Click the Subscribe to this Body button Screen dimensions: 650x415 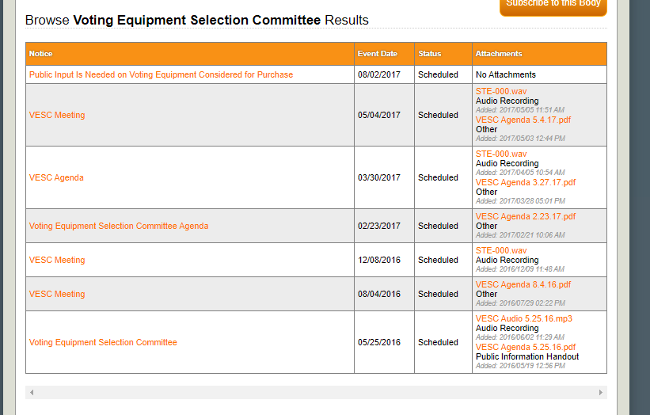point(553,5)
